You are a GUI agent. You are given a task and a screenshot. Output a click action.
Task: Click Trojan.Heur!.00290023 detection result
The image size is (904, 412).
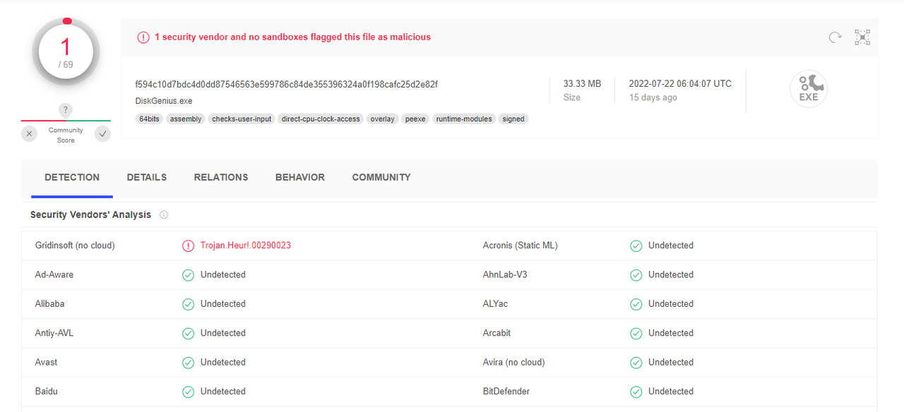[x=246, y=246]
